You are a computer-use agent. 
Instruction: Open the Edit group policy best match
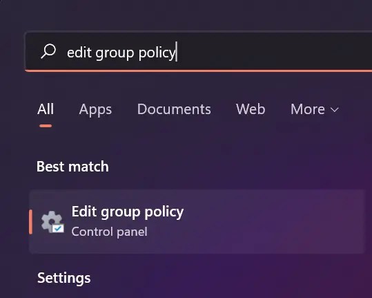pos(197,222)
